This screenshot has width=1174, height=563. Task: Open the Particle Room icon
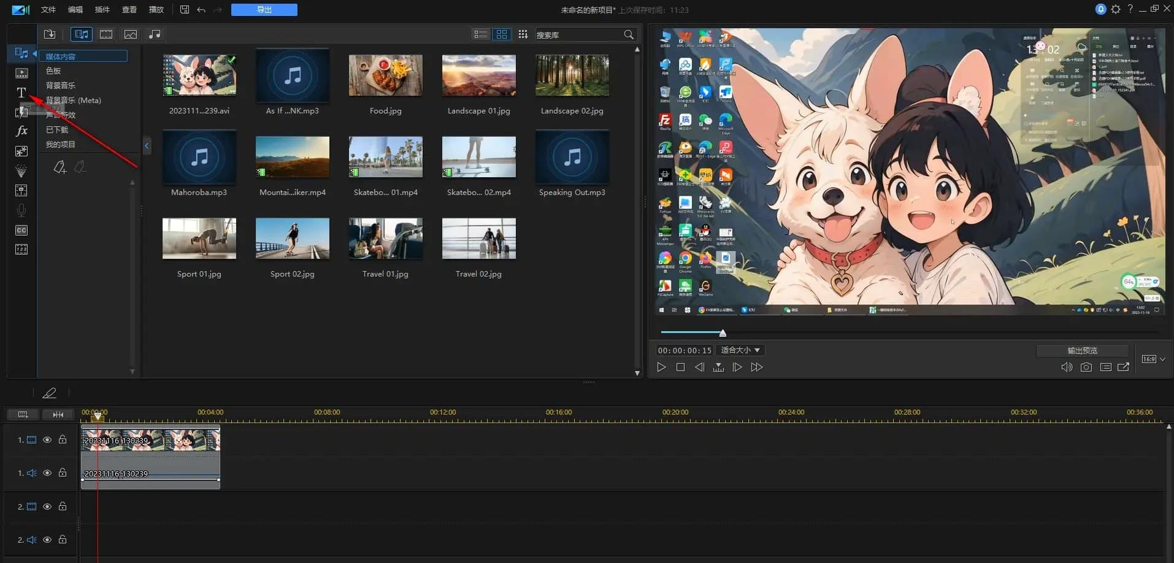21,170
